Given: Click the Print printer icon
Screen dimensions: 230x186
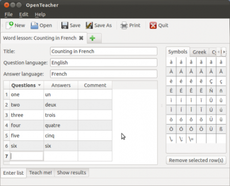Looking at the screenshot, I should tap(124, 26).
